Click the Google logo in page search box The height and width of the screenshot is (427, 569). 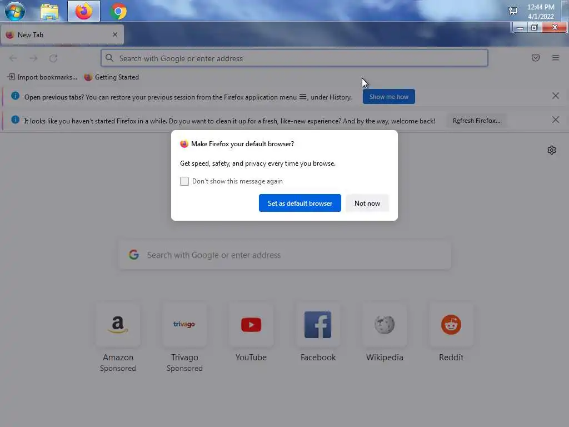[134, 255]
